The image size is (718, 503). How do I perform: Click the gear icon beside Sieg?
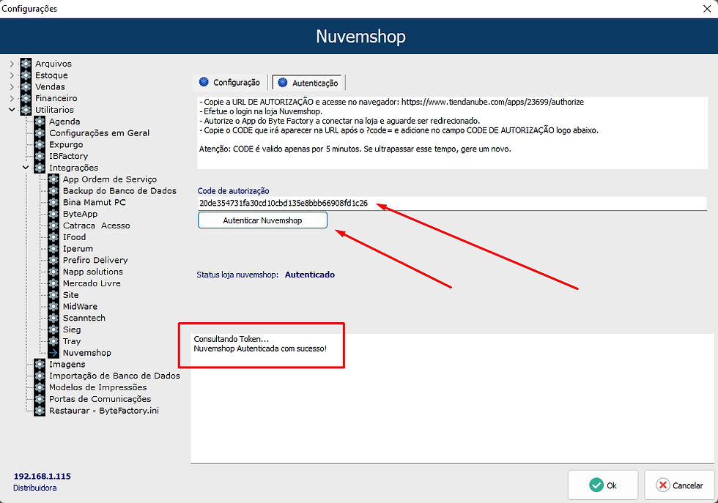(53, 329)
